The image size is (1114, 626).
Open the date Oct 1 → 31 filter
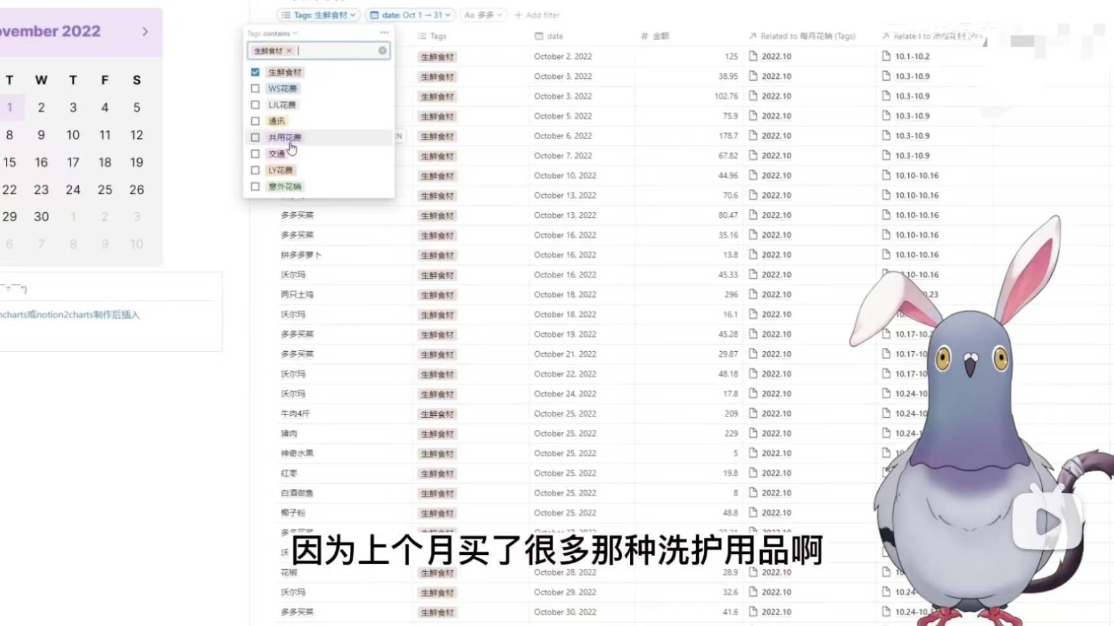[x=410, y=15]
